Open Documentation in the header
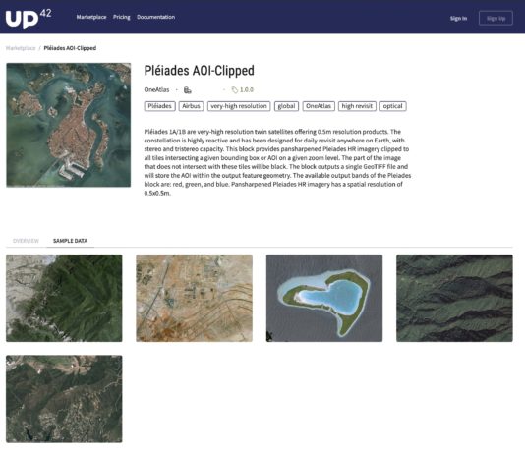This screenshot has height=454, width=525. (155, 17)
